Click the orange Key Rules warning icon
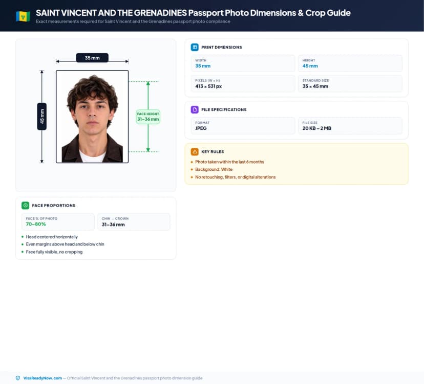The image size is (424, 384). pos(195,152)
